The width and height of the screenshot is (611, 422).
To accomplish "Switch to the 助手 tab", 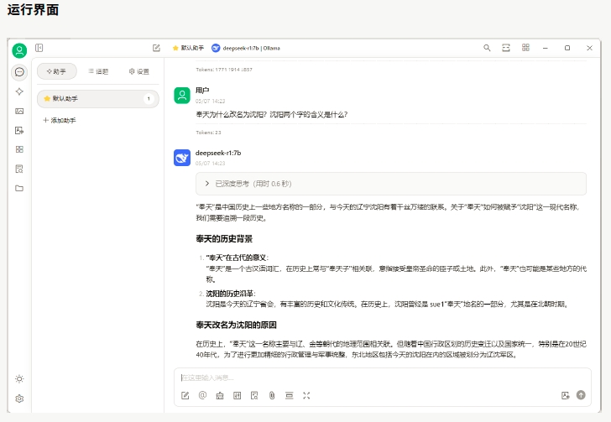I will click(57, 71).
